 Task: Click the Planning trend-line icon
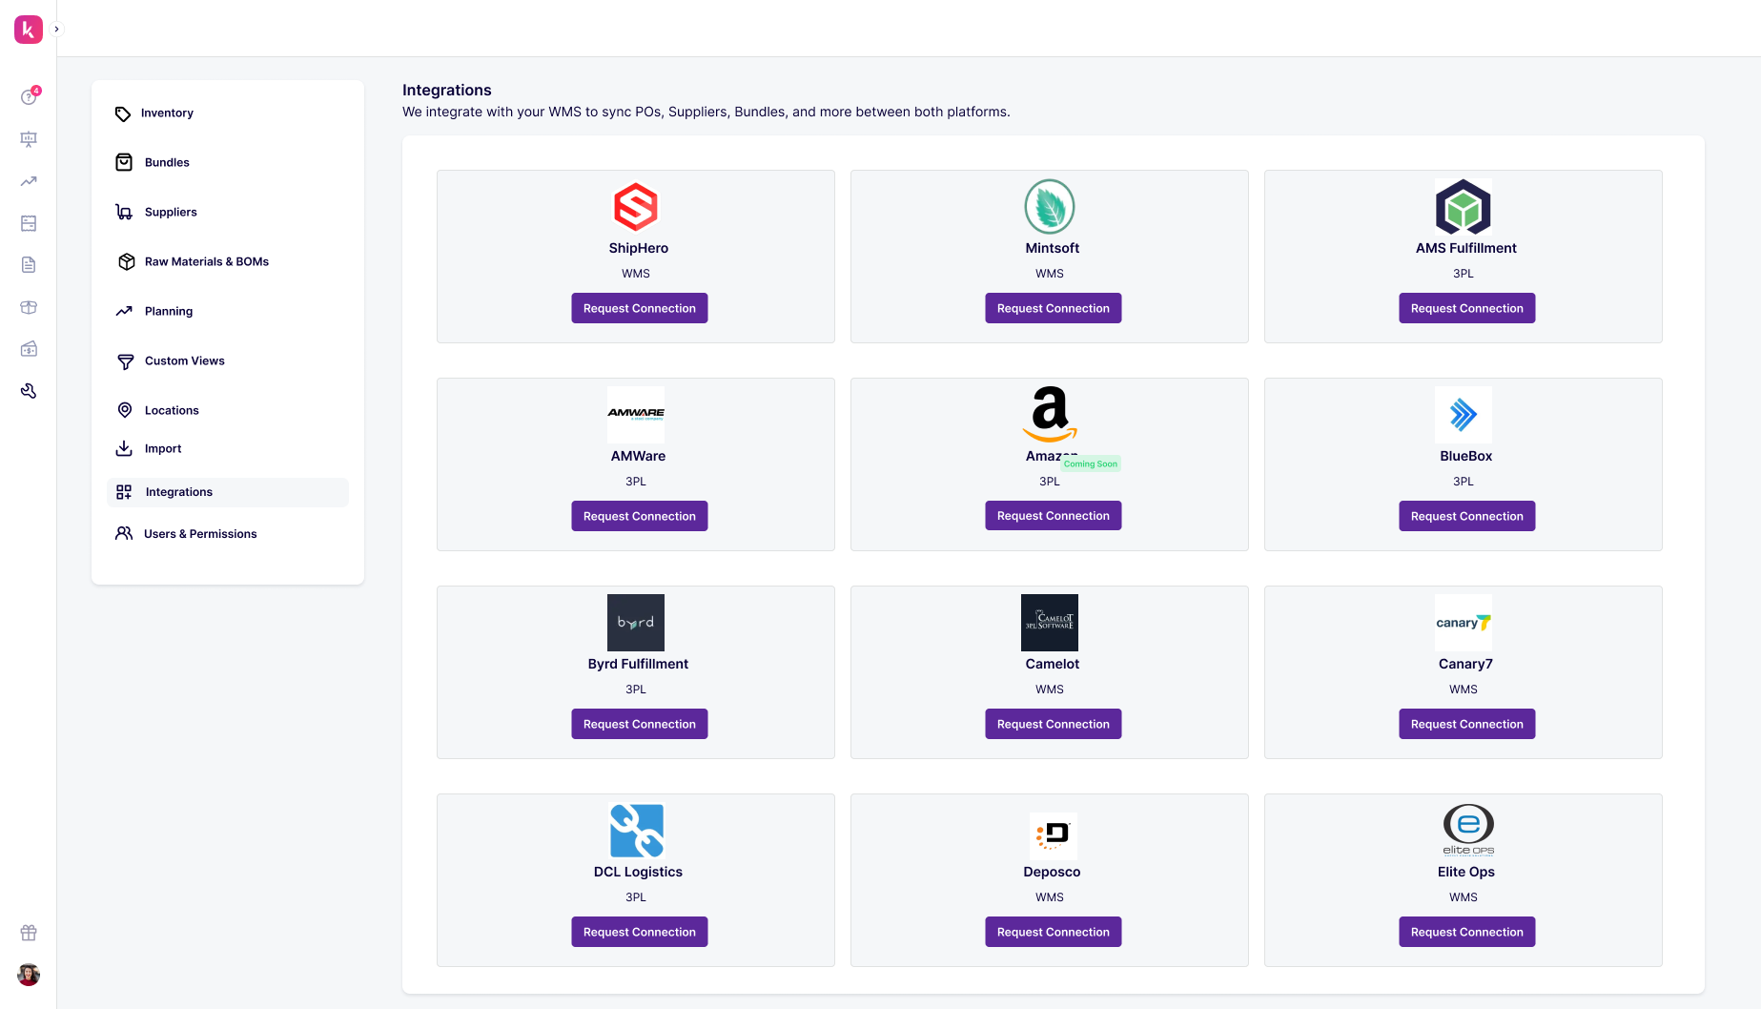click(x=124, y=311)
